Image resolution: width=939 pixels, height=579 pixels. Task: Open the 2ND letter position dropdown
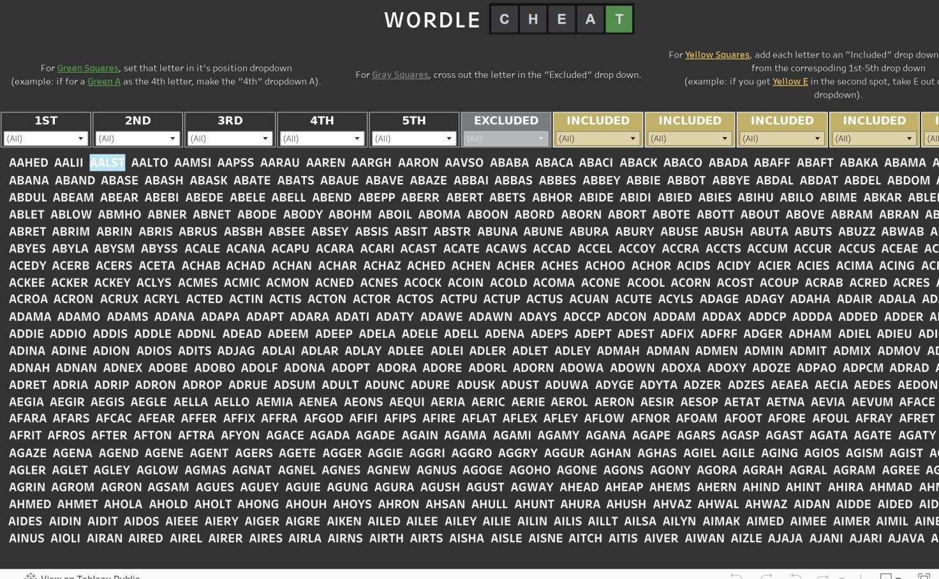(x=137, y=138)
